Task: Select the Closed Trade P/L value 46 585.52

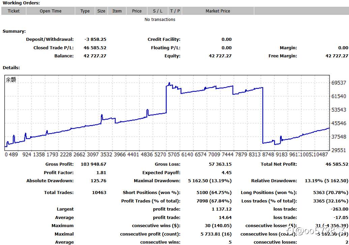Action: [x=95, y=48]
